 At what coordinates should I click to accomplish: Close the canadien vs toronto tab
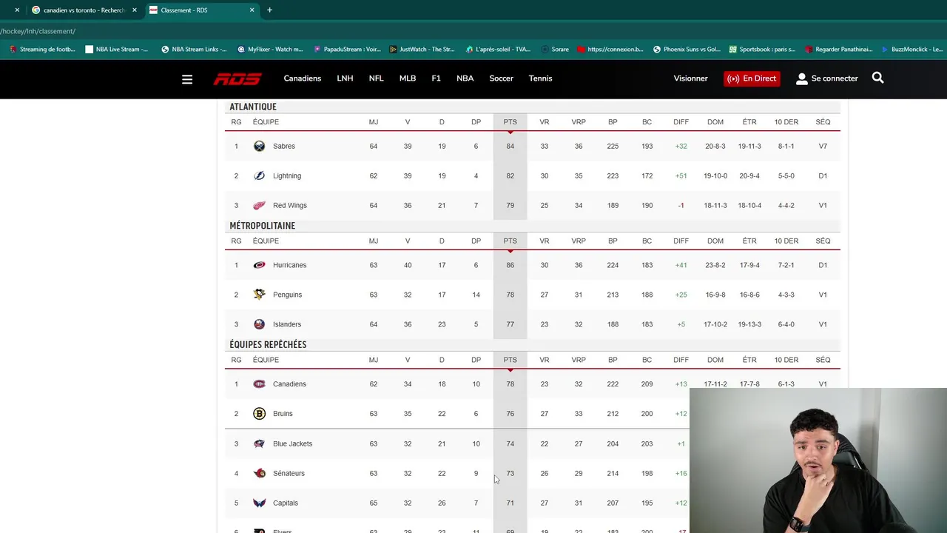(134, 10)
